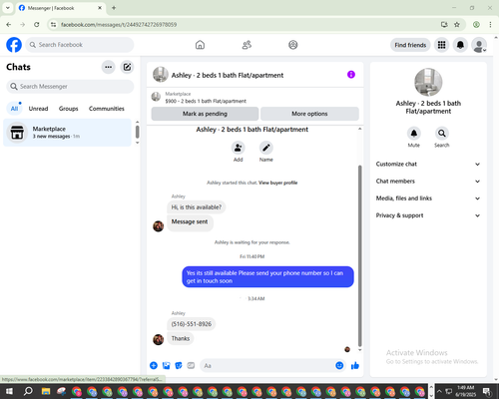
Task: Select the All chats filter
Action: point(14,109)
